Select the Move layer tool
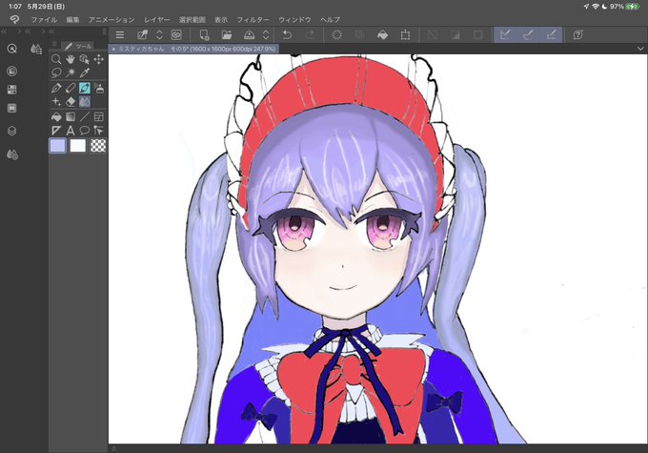 pyautogui.click(x=98, y=59)
